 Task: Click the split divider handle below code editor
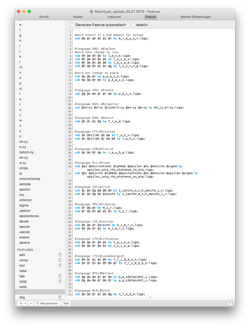150,297
